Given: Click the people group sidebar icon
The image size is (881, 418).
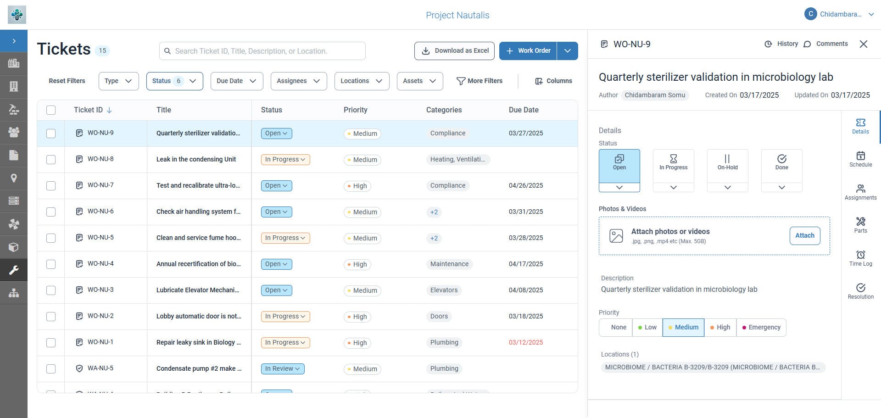Looking at the screenshot, I should (14, 132).
